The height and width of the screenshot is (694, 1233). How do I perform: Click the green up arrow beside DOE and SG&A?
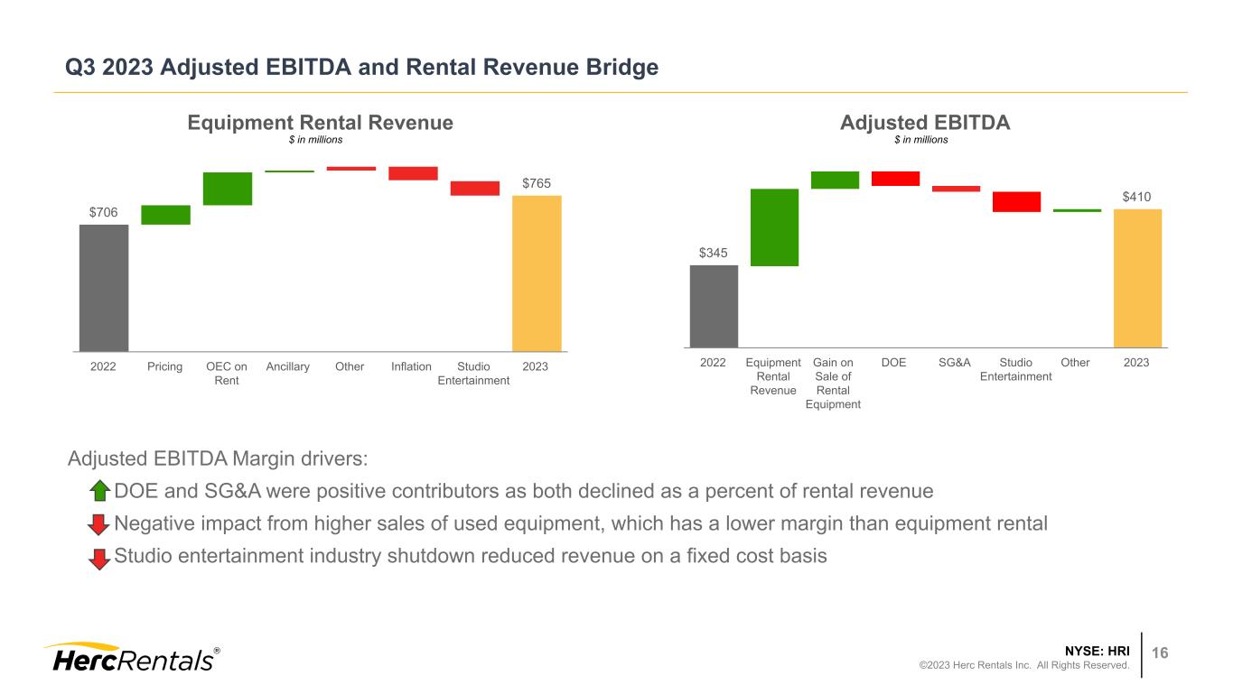tap(99, 491)
